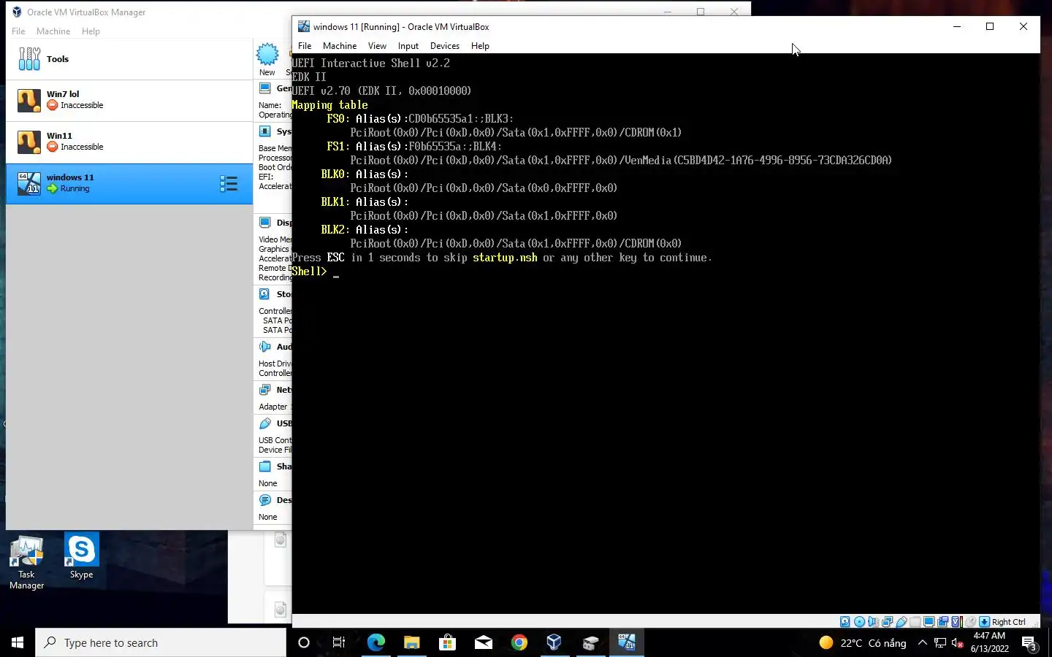Screen dimensions: 1052x657
Task: Click the network icon in the system tray
Action: 940,642
